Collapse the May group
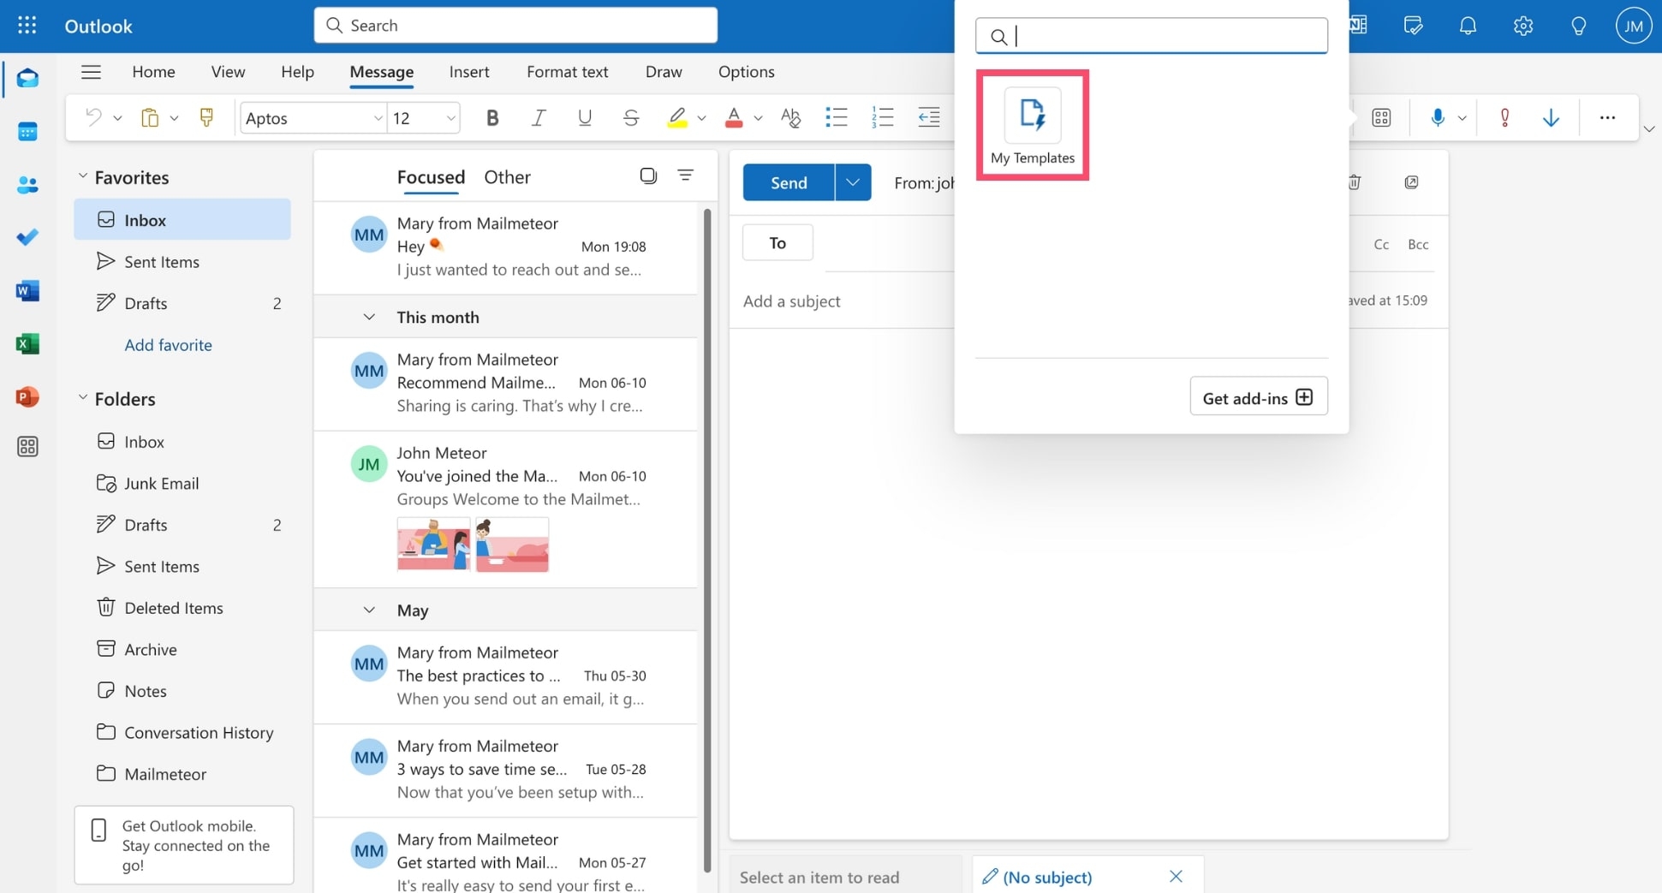This screenshot has width=1662, height=893. (x=369, y=610)
